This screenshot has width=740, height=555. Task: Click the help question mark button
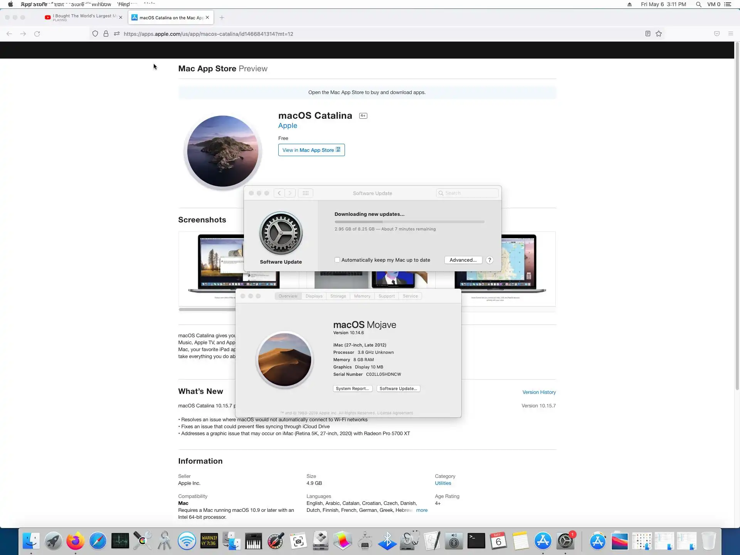(489, 260)
